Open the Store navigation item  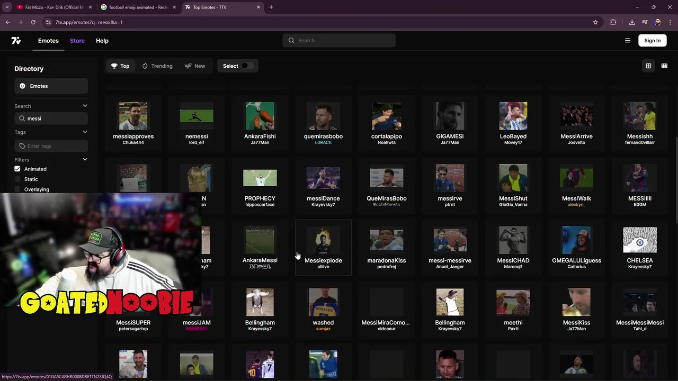click(77, 41)
